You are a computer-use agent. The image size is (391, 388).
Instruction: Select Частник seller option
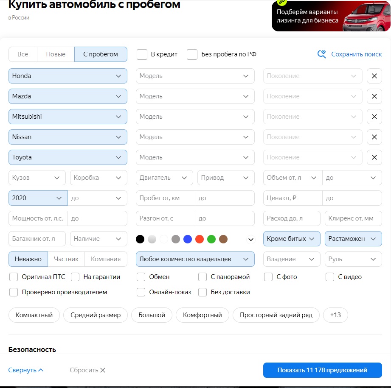66,259
